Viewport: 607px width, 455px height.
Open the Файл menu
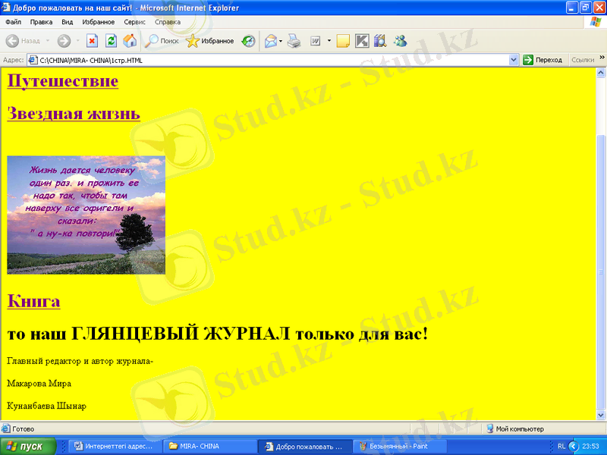coord(13,22)
